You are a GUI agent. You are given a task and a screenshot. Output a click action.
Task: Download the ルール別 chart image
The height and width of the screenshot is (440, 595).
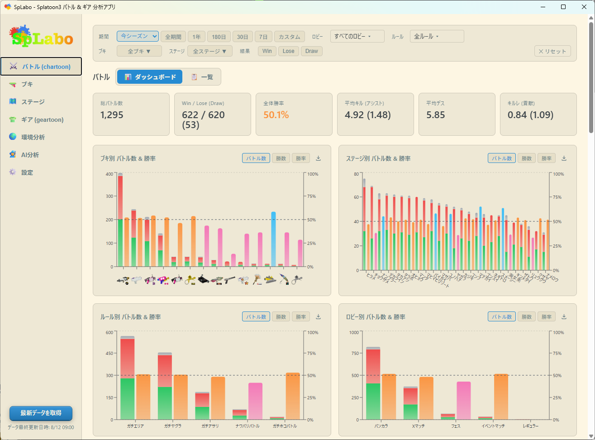click(x=318, y=317)
